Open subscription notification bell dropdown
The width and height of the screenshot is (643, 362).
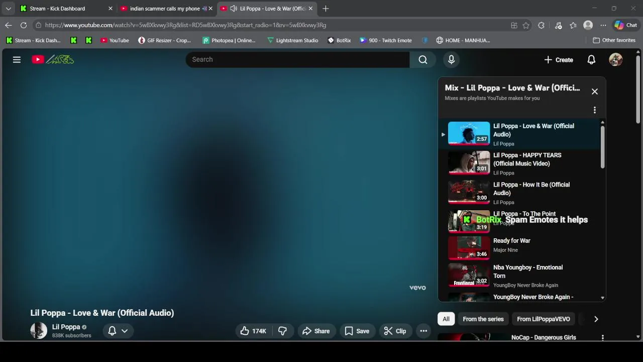click(x=118, y=331)
